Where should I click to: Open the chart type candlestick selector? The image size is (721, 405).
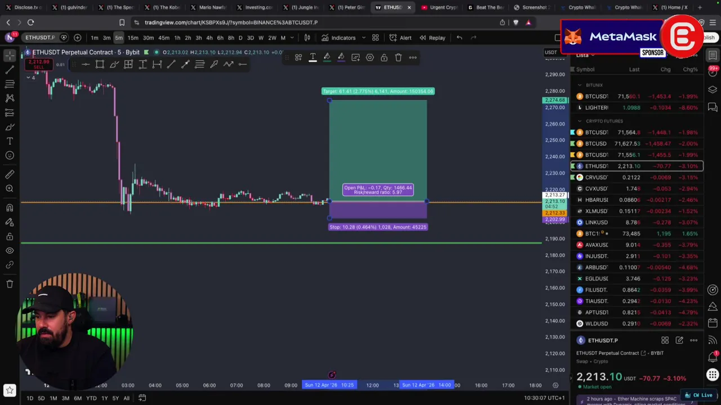coord(307,38)
